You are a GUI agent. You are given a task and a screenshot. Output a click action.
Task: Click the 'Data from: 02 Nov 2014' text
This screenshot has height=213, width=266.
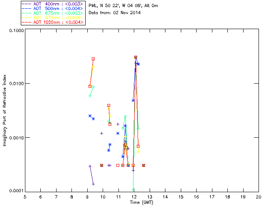(115, 12)
